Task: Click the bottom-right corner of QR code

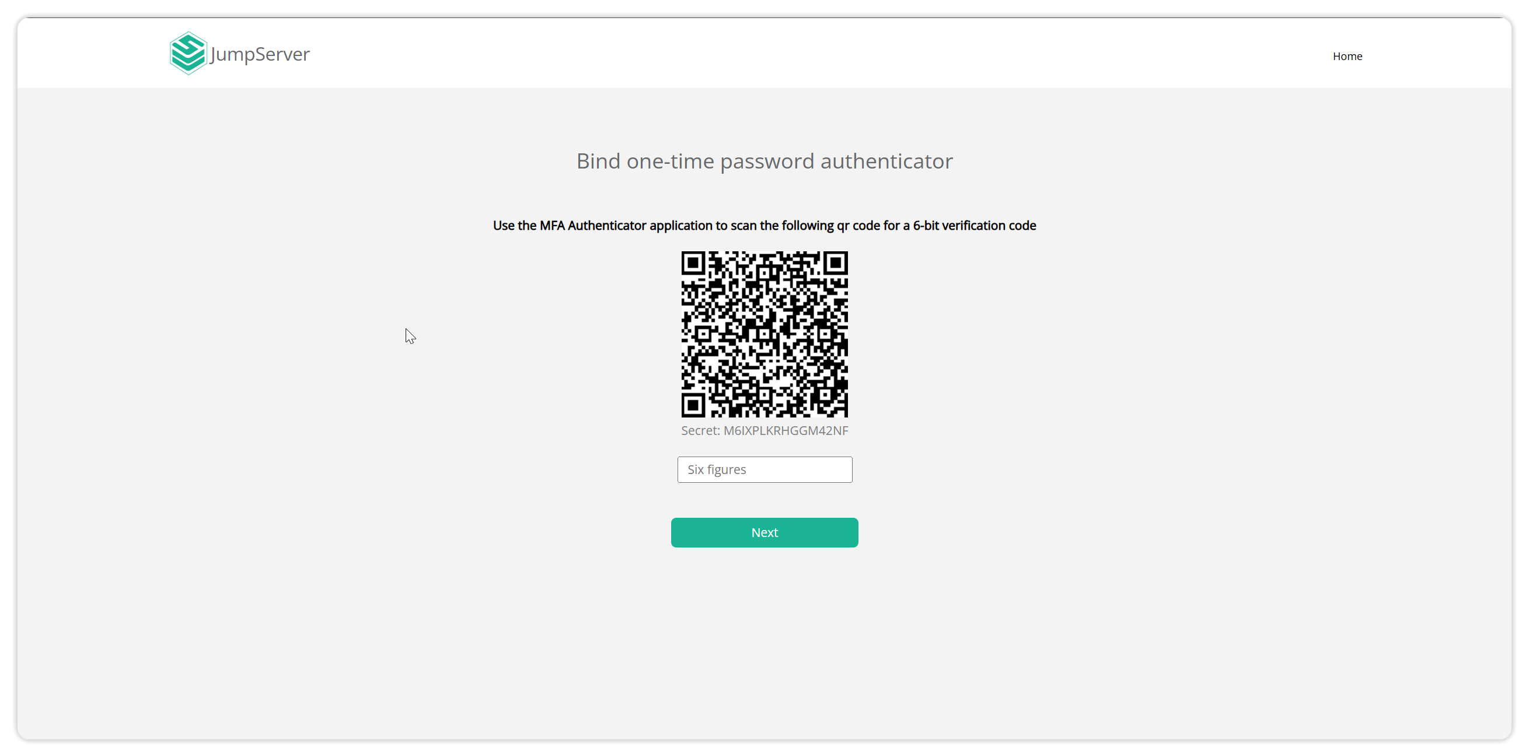Action: pos(842,411)
